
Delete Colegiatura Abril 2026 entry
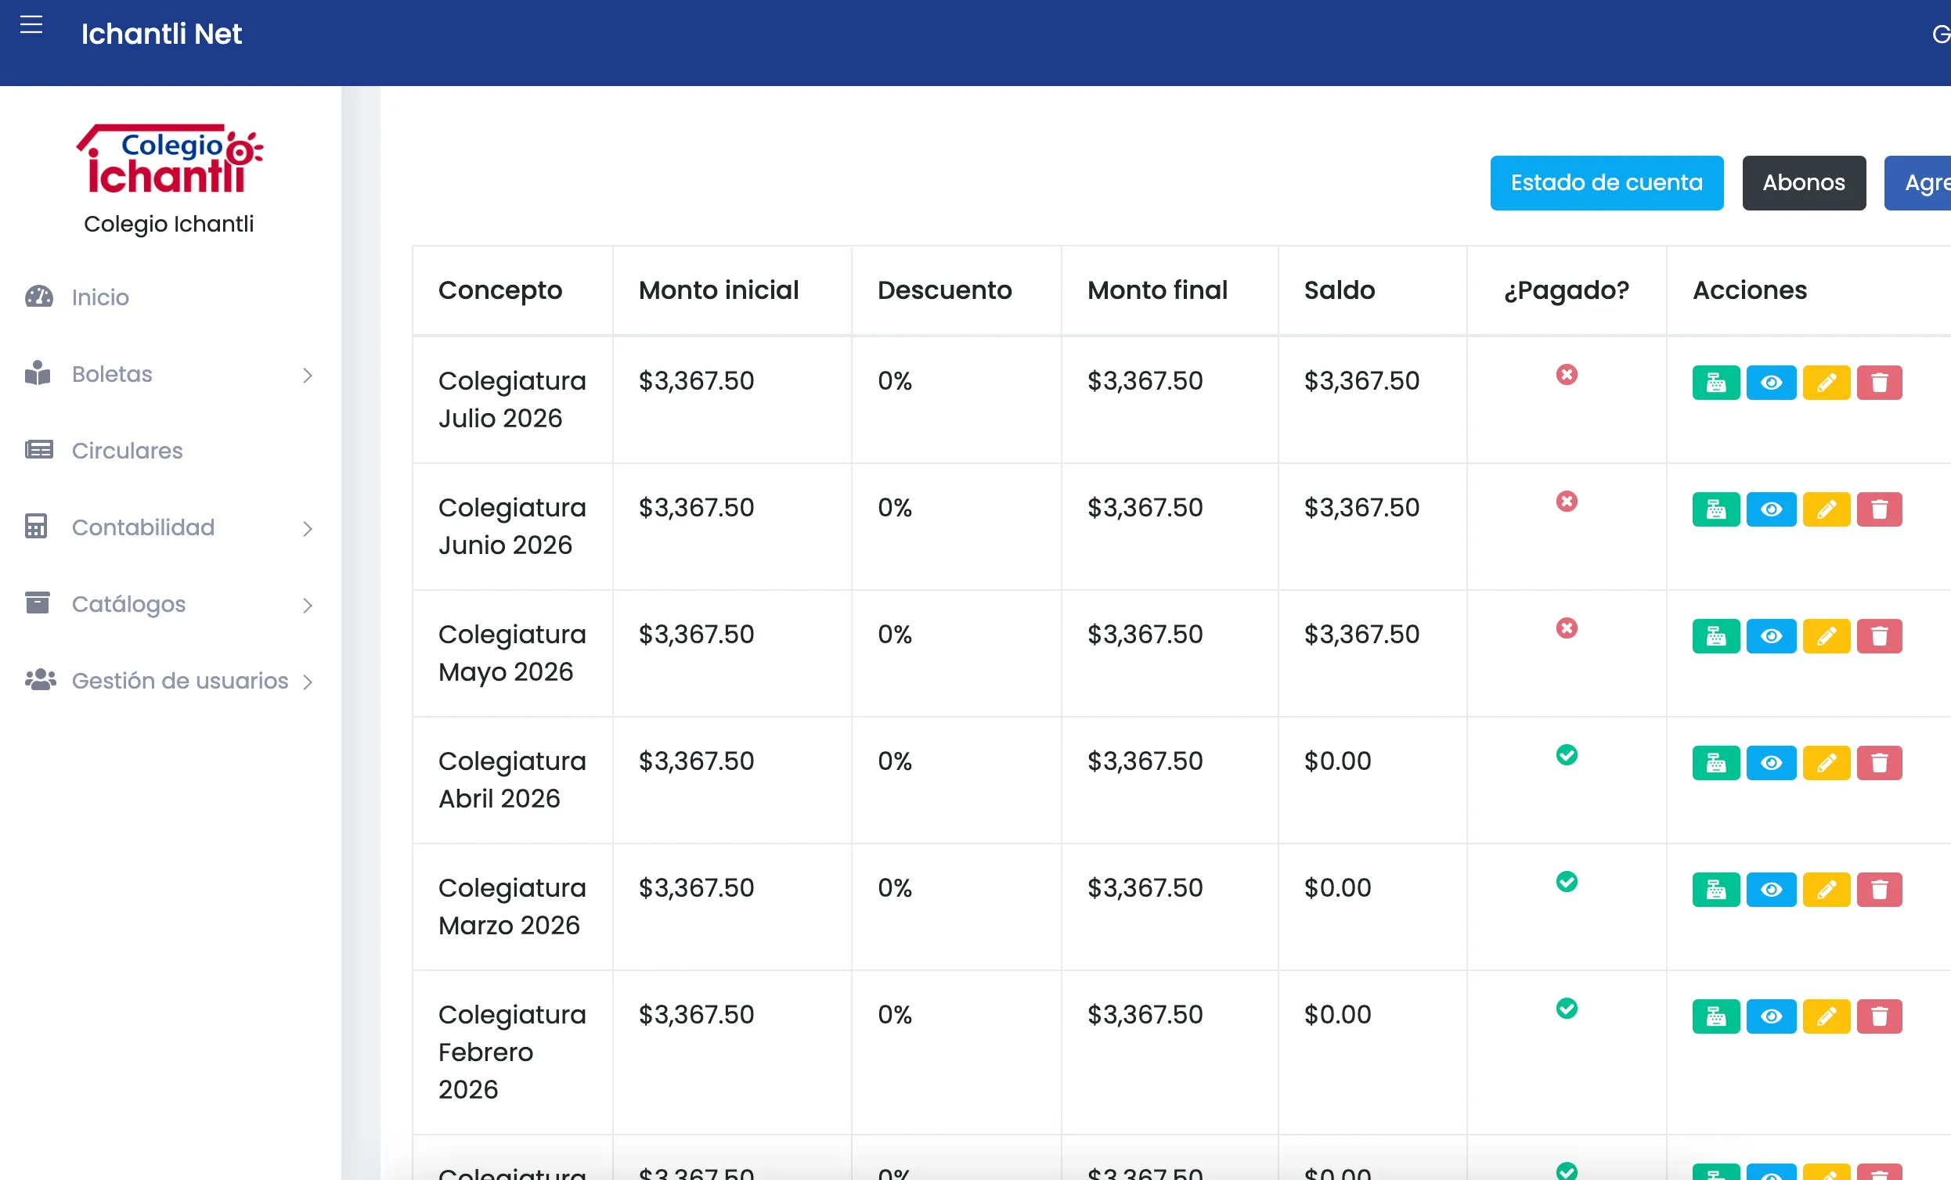(1879, 763)
